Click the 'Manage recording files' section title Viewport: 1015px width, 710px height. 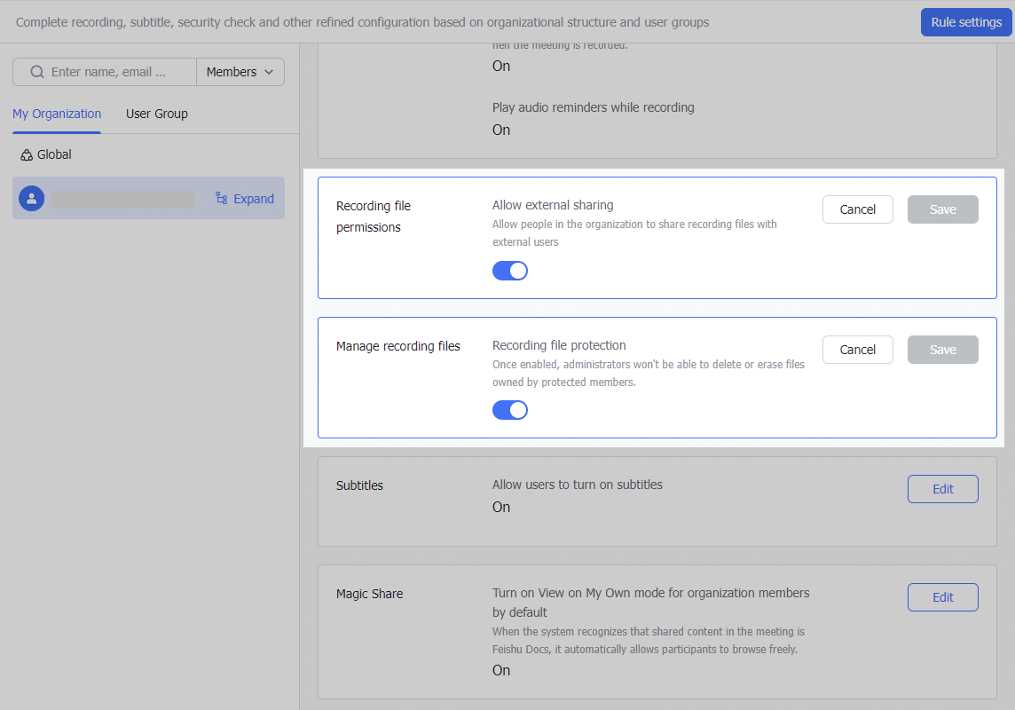point(398,346)
